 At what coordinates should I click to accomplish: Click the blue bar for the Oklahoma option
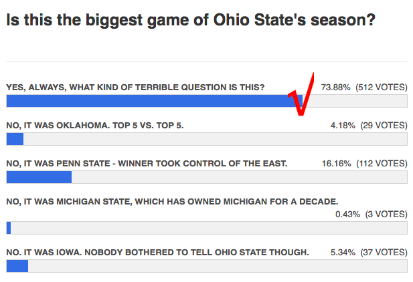tap(15, 139)
